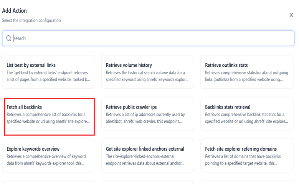Choose the Retrieve volume history card
The image size is (299, 184).
[148, 72]
